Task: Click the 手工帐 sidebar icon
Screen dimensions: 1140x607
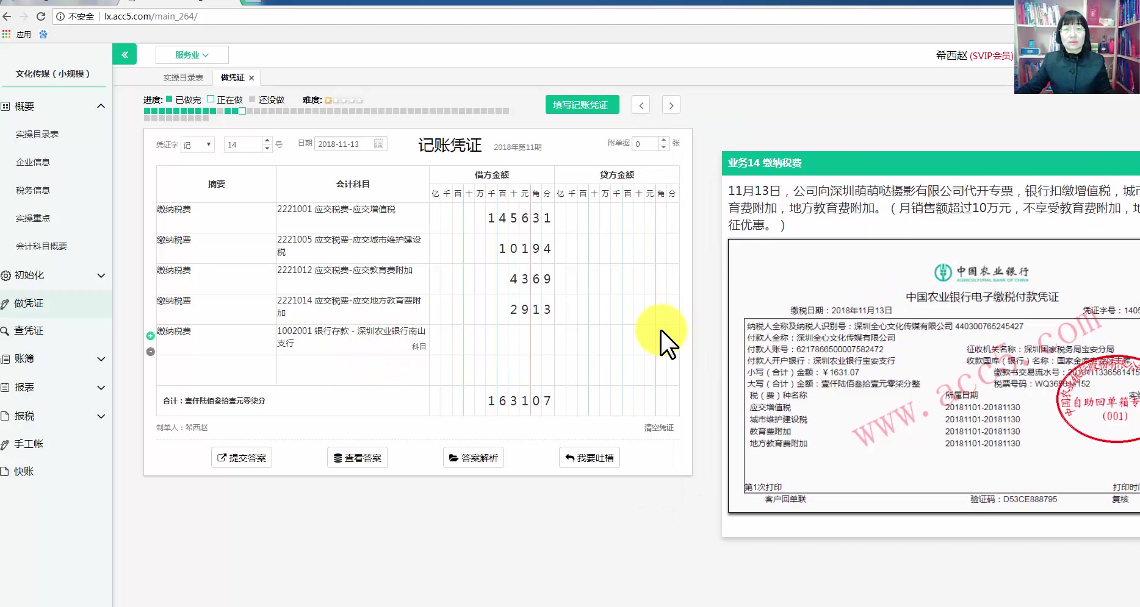Action: click(7, 444)
